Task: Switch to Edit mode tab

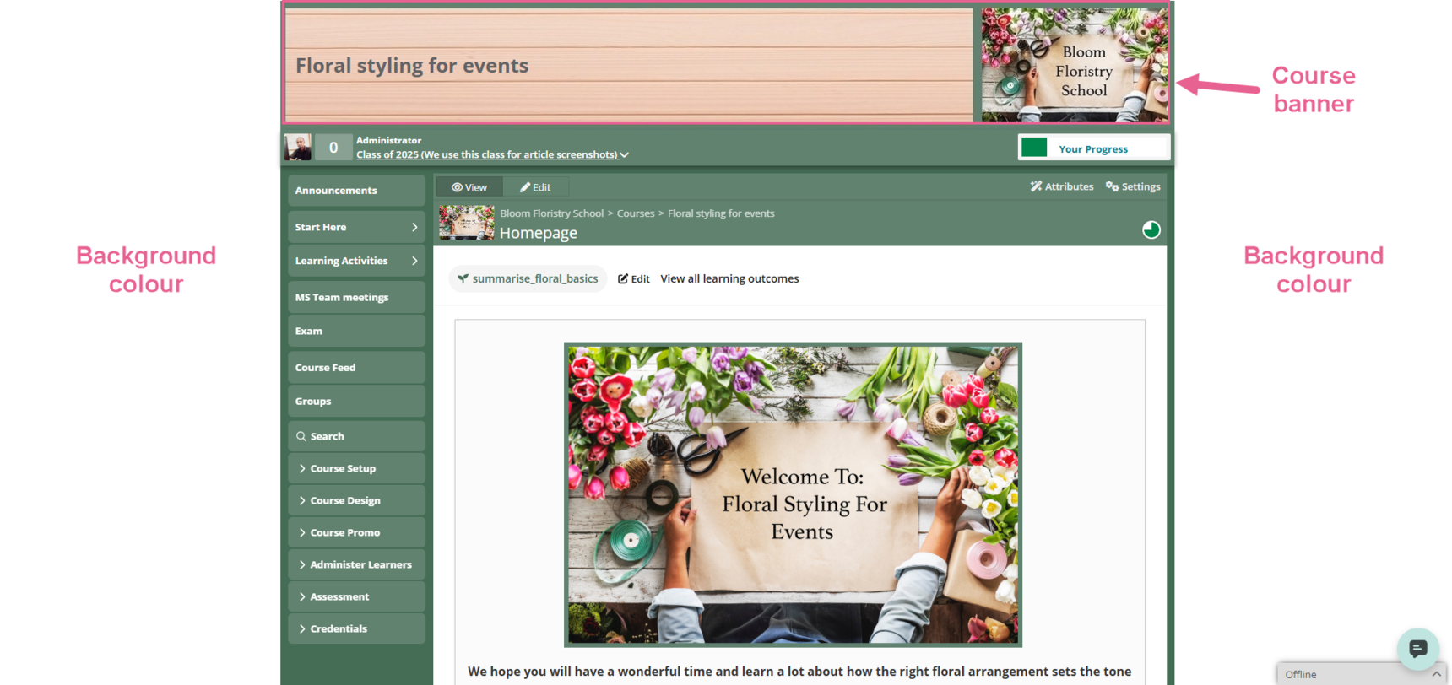Action: tap(535, 187)
